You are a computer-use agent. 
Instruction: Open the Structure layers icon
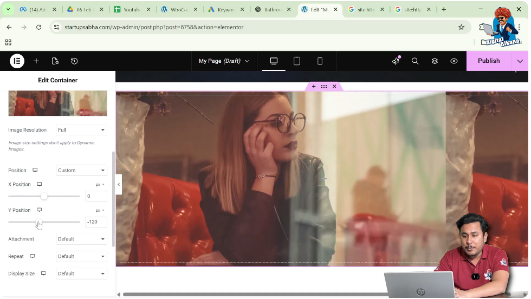pyautogui.click(x=435, y=61)
